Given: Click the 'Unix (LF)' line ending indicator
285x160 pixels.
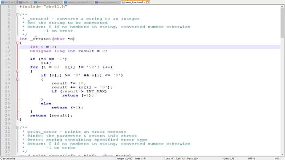Looking at the screenshot, I should [228, 158].
